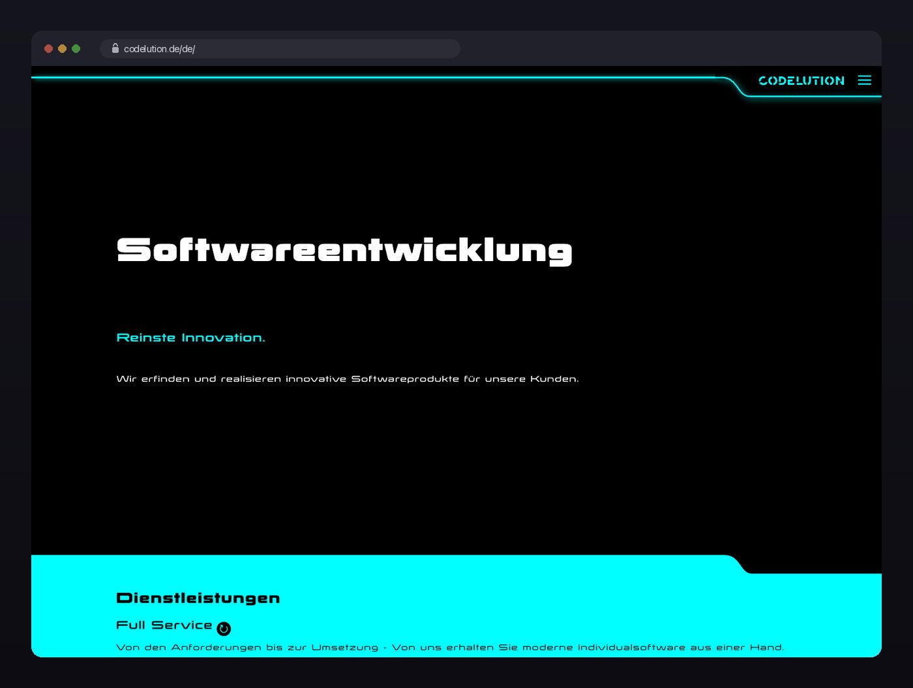This screenshot has width=913, height=688.
Task: Minimize window with yellow button
Action: [x=62, y=49]
